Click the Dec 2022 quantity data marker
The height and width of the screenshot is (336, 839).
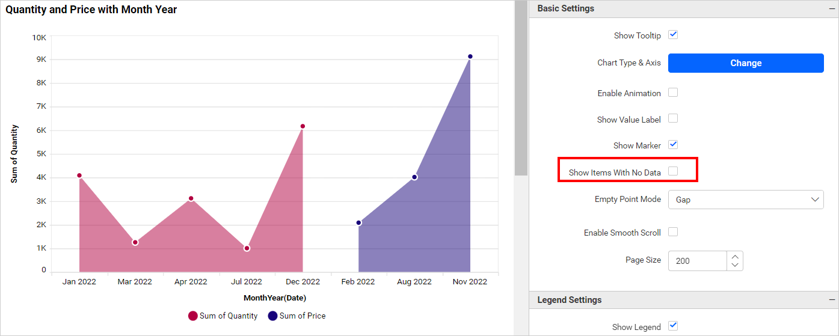point(303,126)
